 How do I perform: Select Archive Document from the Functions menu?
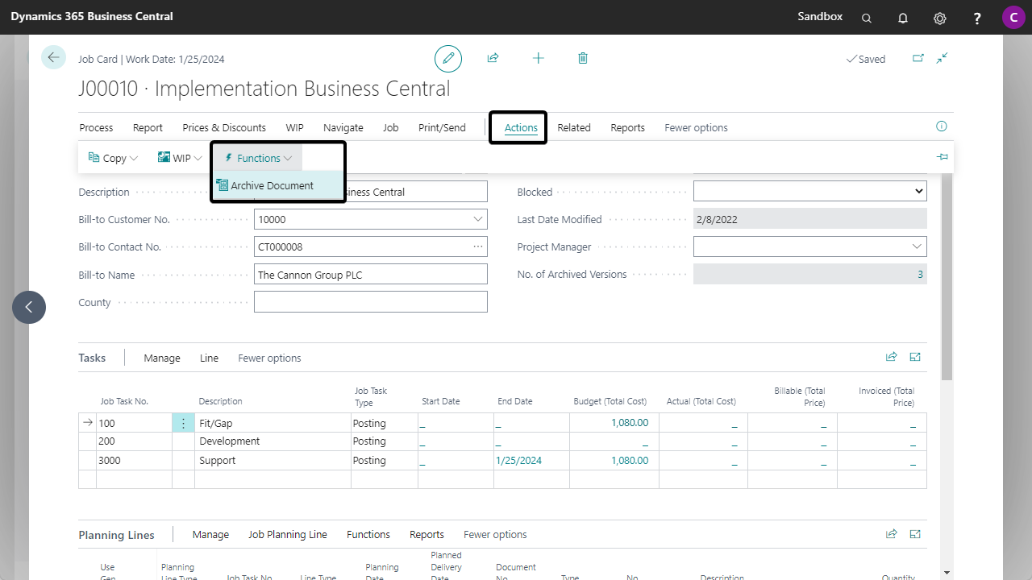pos(272,186)
